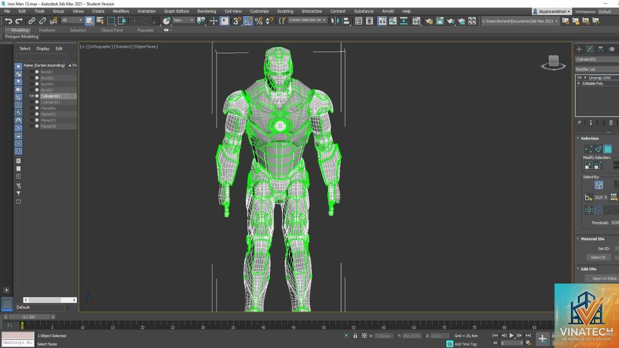619x348 pixels.
Task: Open the Modifier List dropdown
Action: tap(597, 69)
